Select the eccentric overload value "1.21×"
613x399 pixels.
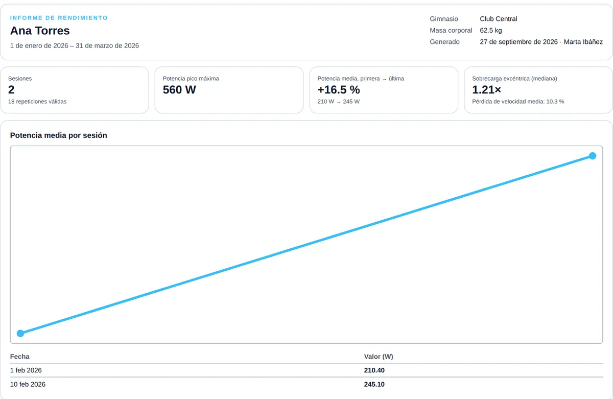[x=487, y=90]
